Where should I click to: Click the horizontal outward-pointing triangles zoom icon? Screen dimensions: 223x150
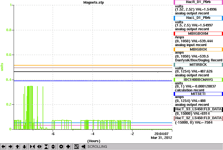(x=39, y=147)
